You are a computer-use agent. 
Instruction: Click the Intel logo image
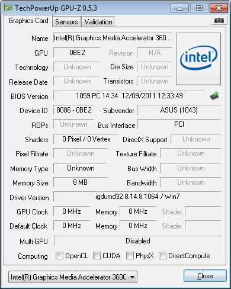(198, 59)
